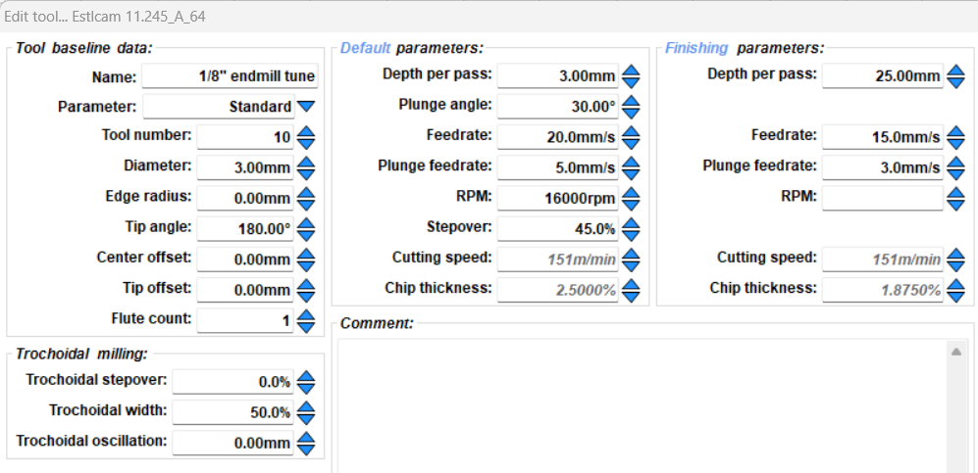Increase the Tip angle value

(x=306, y=222)
